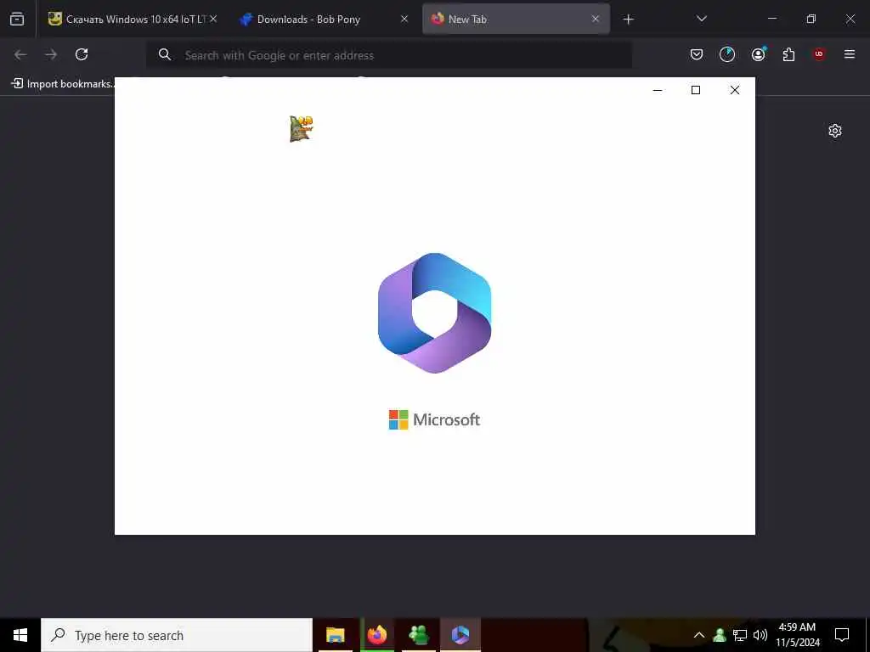Screen dimensions: 870x652
Task: Expand the list all tabs dropdown
Action: pos(701,19)
